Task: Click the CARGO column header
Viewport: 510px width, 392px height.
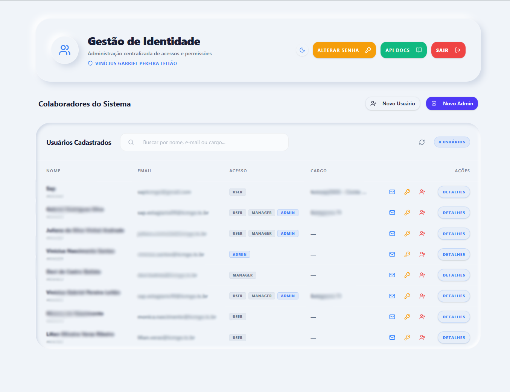Action: [318, 171]
